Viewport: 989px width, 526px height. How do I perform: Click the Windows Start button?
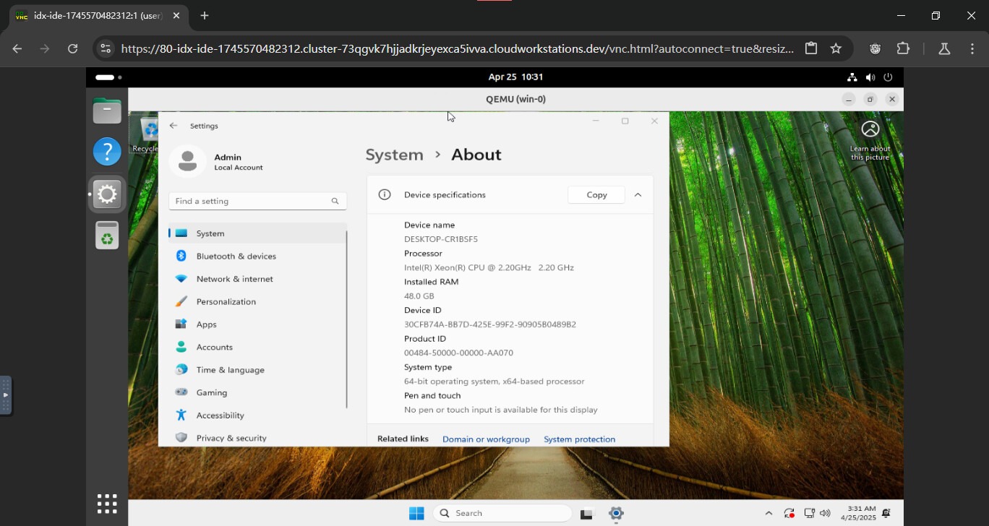(x=416, y=513)
